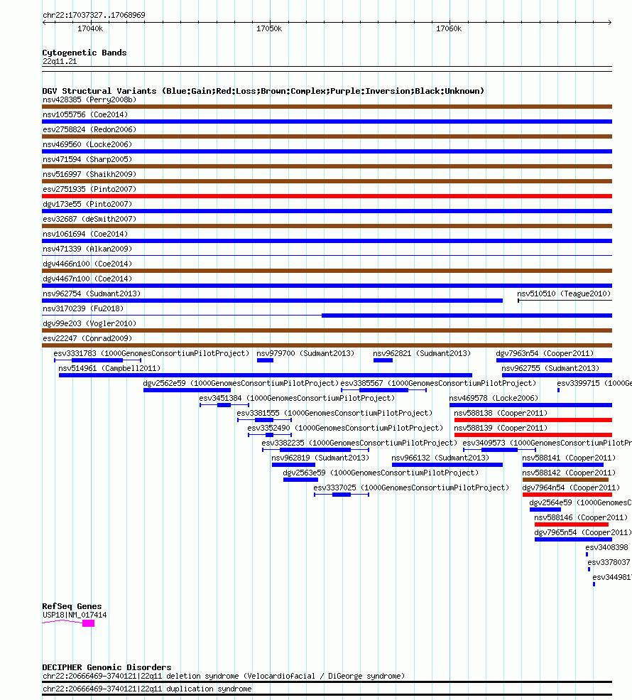Click variant label nsv469560 (Locke2006)

click(87, 144)
